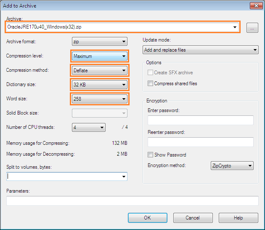The image size is (265, 230).
Task: Open the Compression level dropdown set to Maximum
Action: 100,56
